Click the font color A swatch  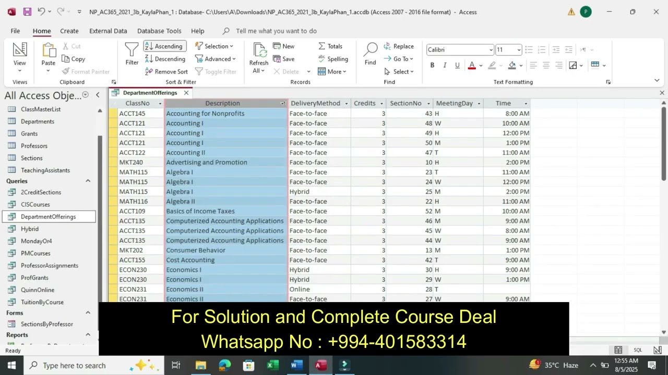point(472,65)
